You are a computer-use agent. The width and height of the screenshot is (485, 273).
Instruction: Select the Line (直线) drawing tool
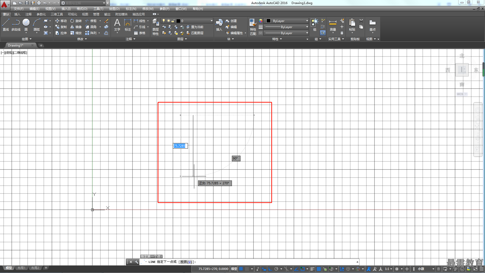6,25
